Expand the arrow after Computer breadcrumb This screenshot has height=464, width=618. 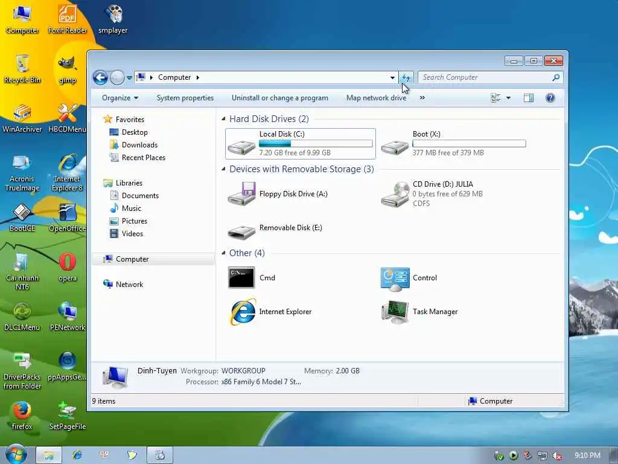coord(198,77)
